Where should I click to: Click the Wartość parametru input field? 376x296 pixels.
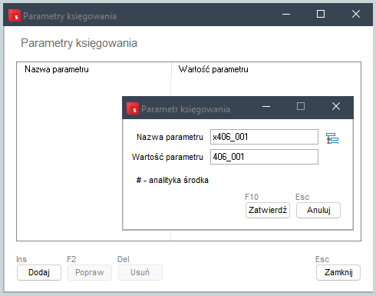point(264,157)
